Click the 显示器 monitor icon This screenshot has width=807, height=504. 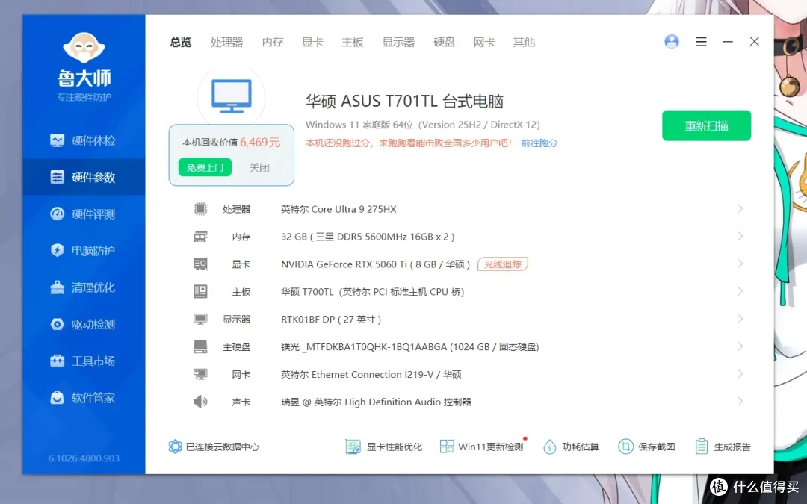click(200, 320)
